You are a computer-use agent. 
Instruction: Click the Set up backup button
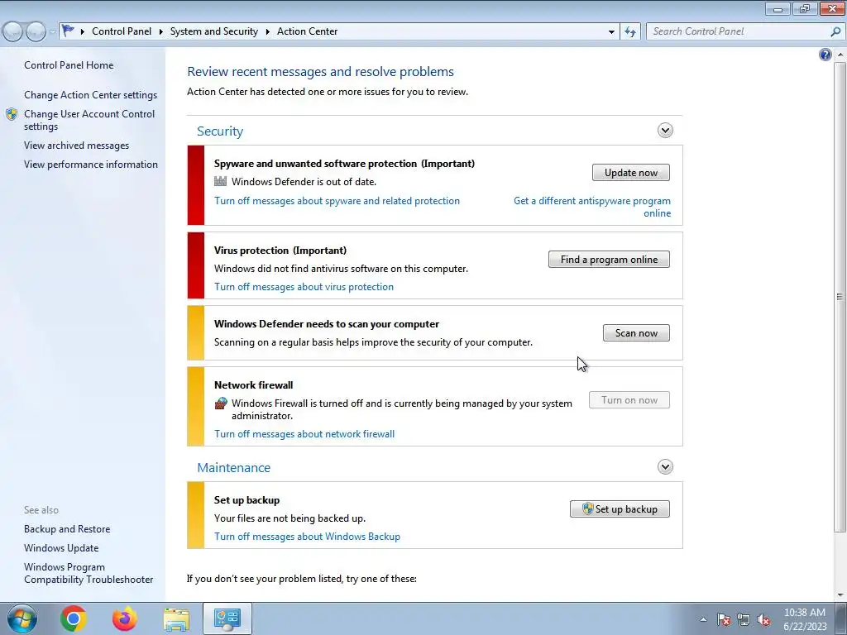[x=620, y=509]
